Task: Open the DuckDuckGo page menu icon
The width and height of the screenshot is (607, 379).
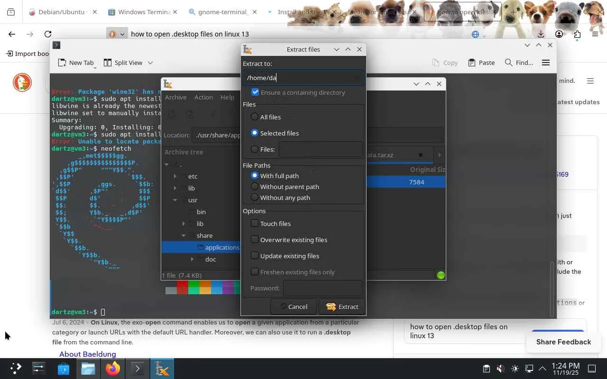Action: tap(590, 81)
